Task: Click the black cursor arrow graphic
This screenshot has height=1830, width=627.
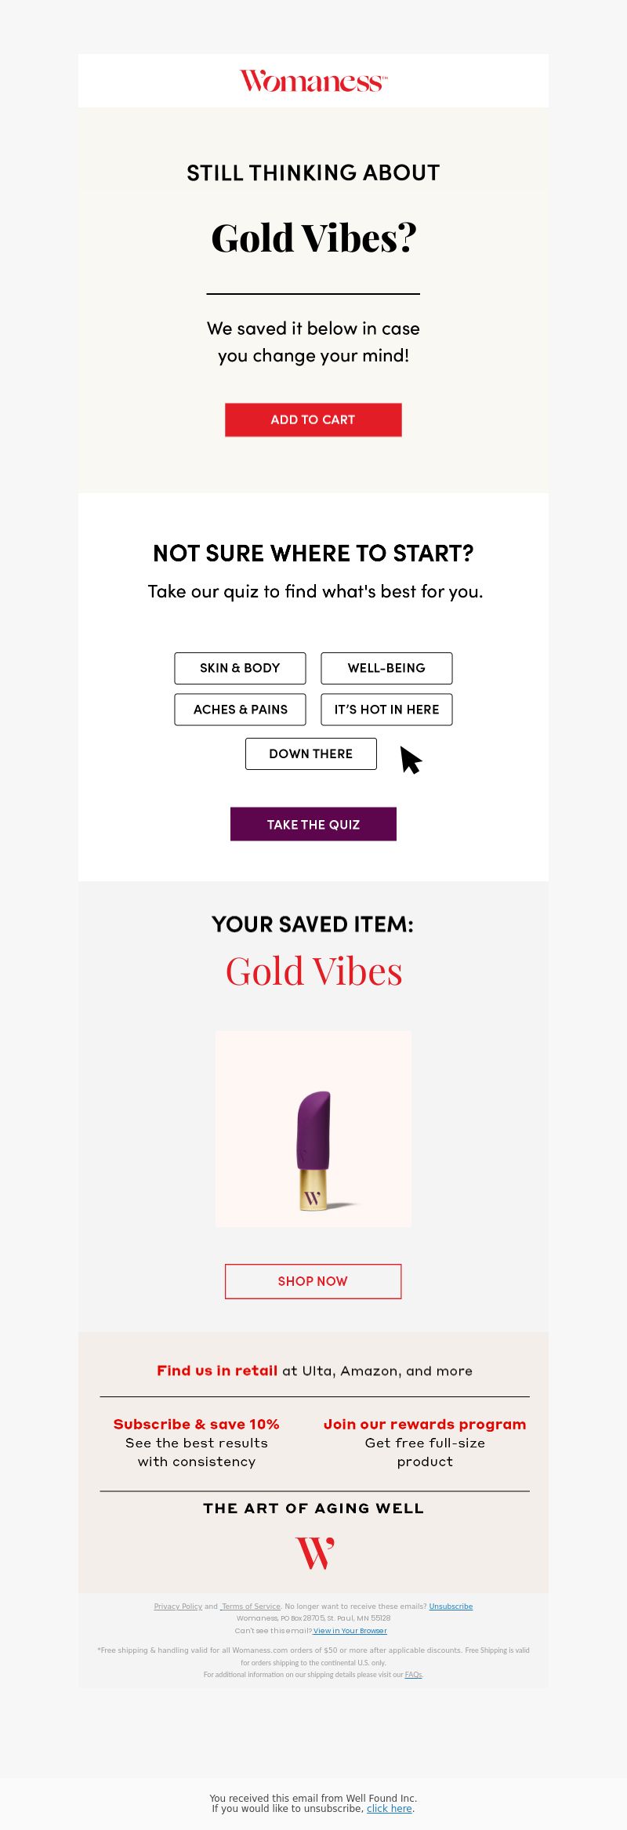Action: pyautogui.click(x=411, y=760)
